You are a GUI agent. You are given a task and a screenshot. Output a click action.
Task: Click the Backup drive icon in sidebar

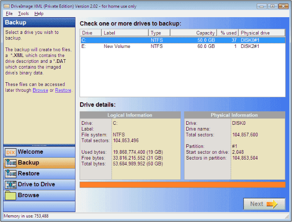[10, 163]
